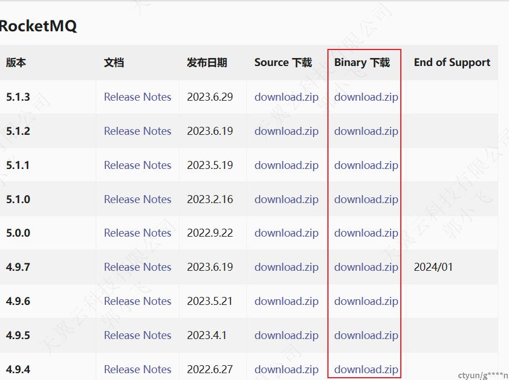Viewport: 509px width, 380px height.
Task: Click the release date 2022.6.27
Action: click(210, 369)
